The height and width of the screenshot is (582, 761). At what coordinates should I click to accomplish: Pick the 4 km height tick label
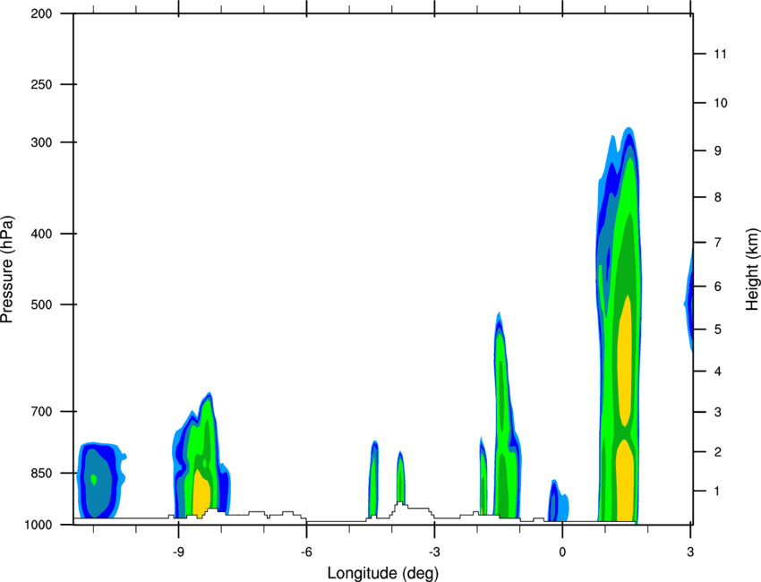pos(717,372)
